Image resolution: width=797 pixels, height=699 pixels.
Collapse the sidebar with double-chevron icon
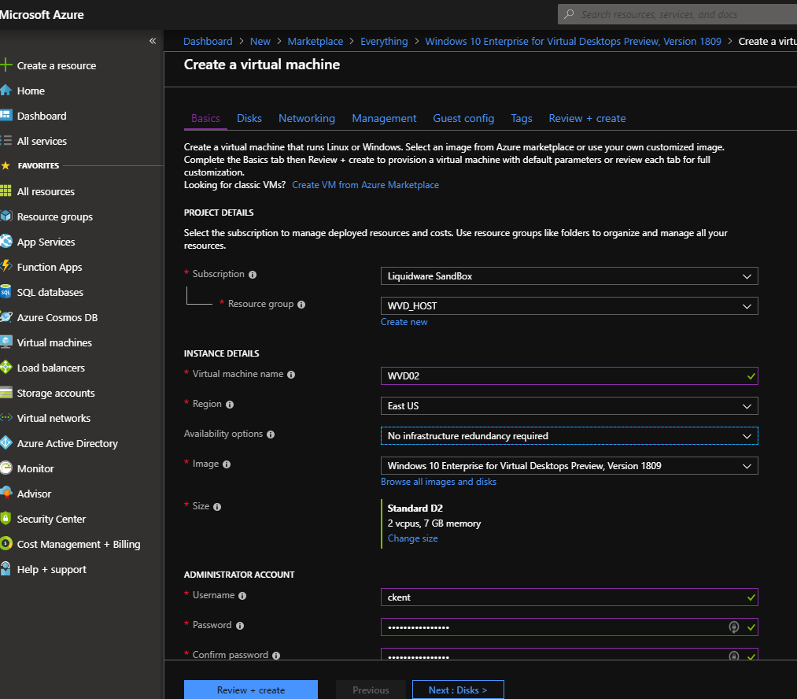(x=153, y=41)
